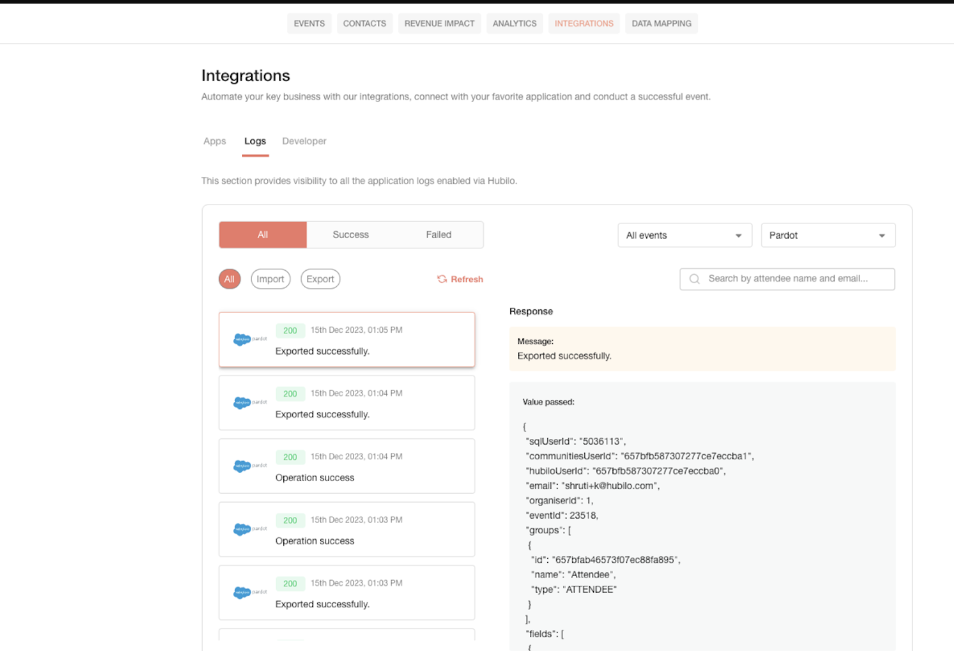Image resolution: width=954 pixels, height=651 pixels.
Task: Click Pardot logo on 01:03 PM Operation success log
Action: click(250, 529)
